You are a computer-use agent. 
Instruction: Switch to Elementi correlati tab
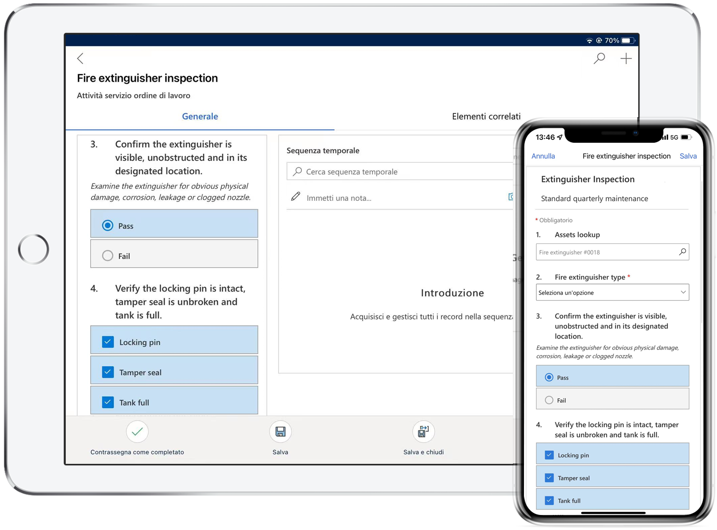[x=486, y=116]
